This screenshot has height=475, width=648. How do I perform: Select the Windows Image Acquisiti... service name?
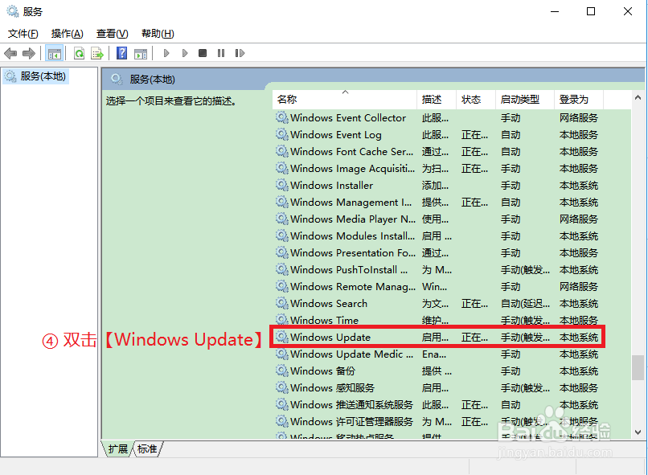352,169
